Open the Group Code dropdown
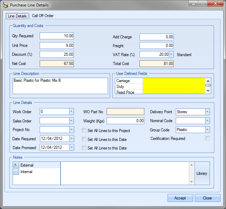The width and height of the screenshot is (226, 209). coord(207,130)
